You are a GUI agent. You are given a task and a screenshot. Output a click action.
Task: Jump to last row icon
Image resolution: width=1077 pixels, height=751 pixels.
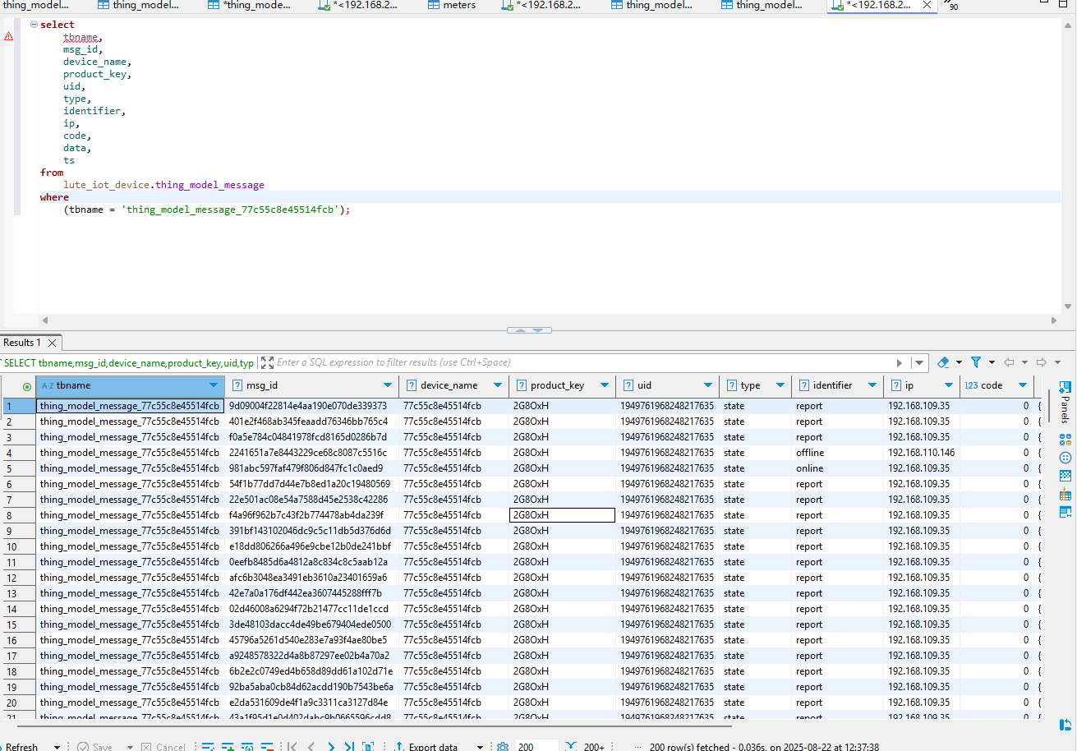click(x=349, y=747)
